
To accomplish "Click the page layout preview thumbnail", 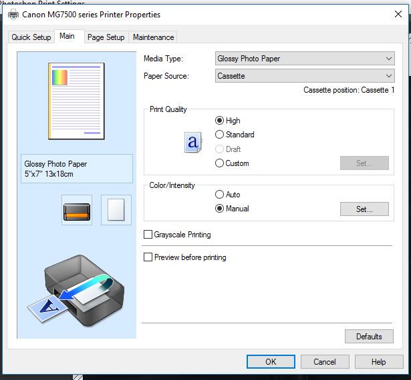I will pos(76,101).
